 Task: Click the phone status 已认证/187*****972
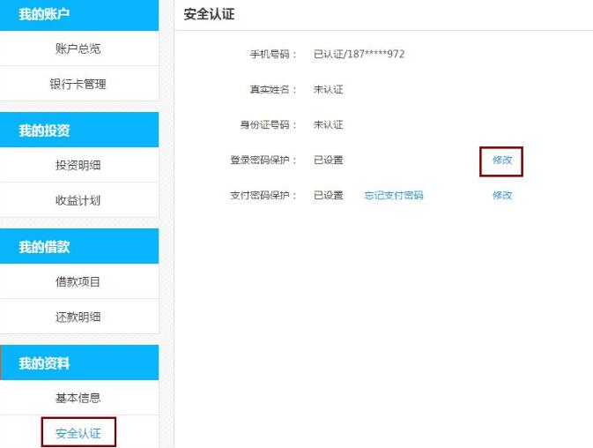pyautogui.click(x=359, y=54)
